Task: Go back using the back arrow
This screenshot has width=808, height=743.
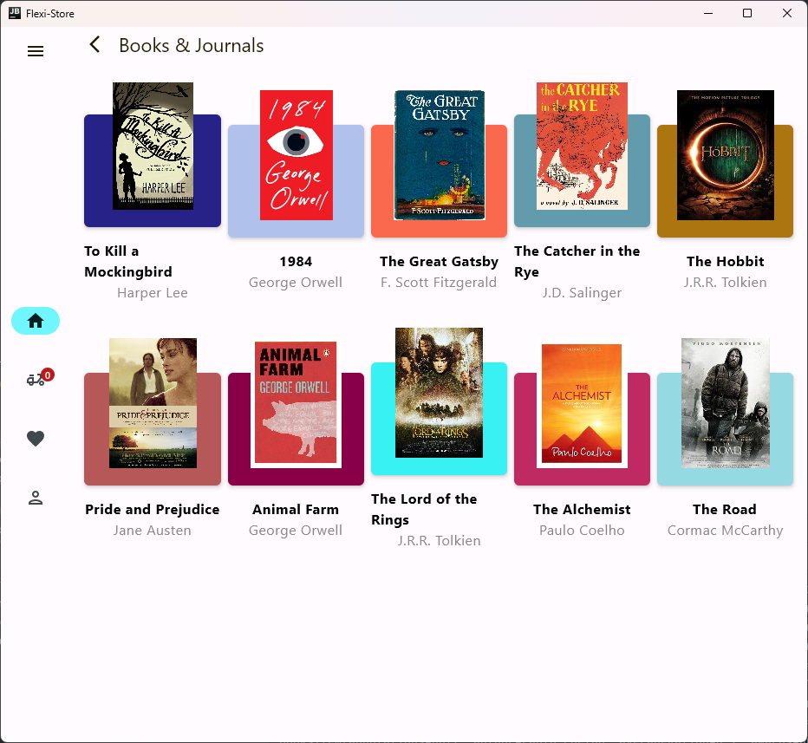Action: coord(95,45)
